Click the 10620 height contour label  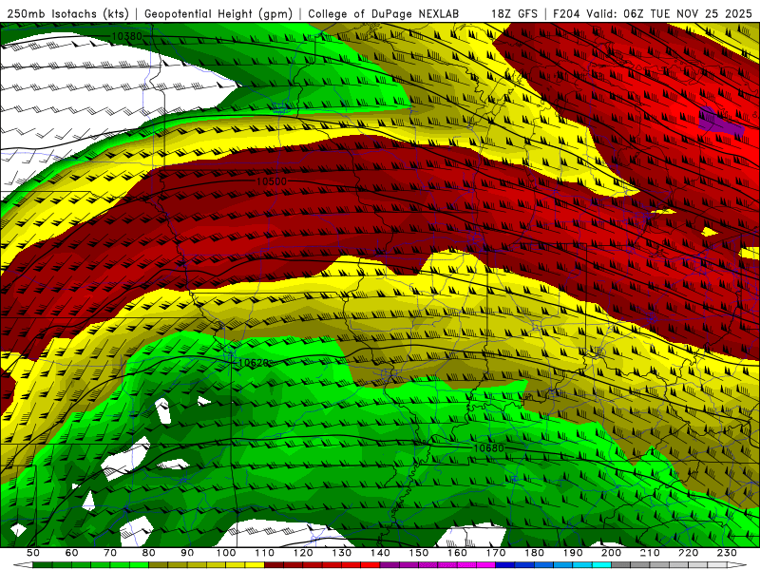pyautogui.click(x=253, y=363)
